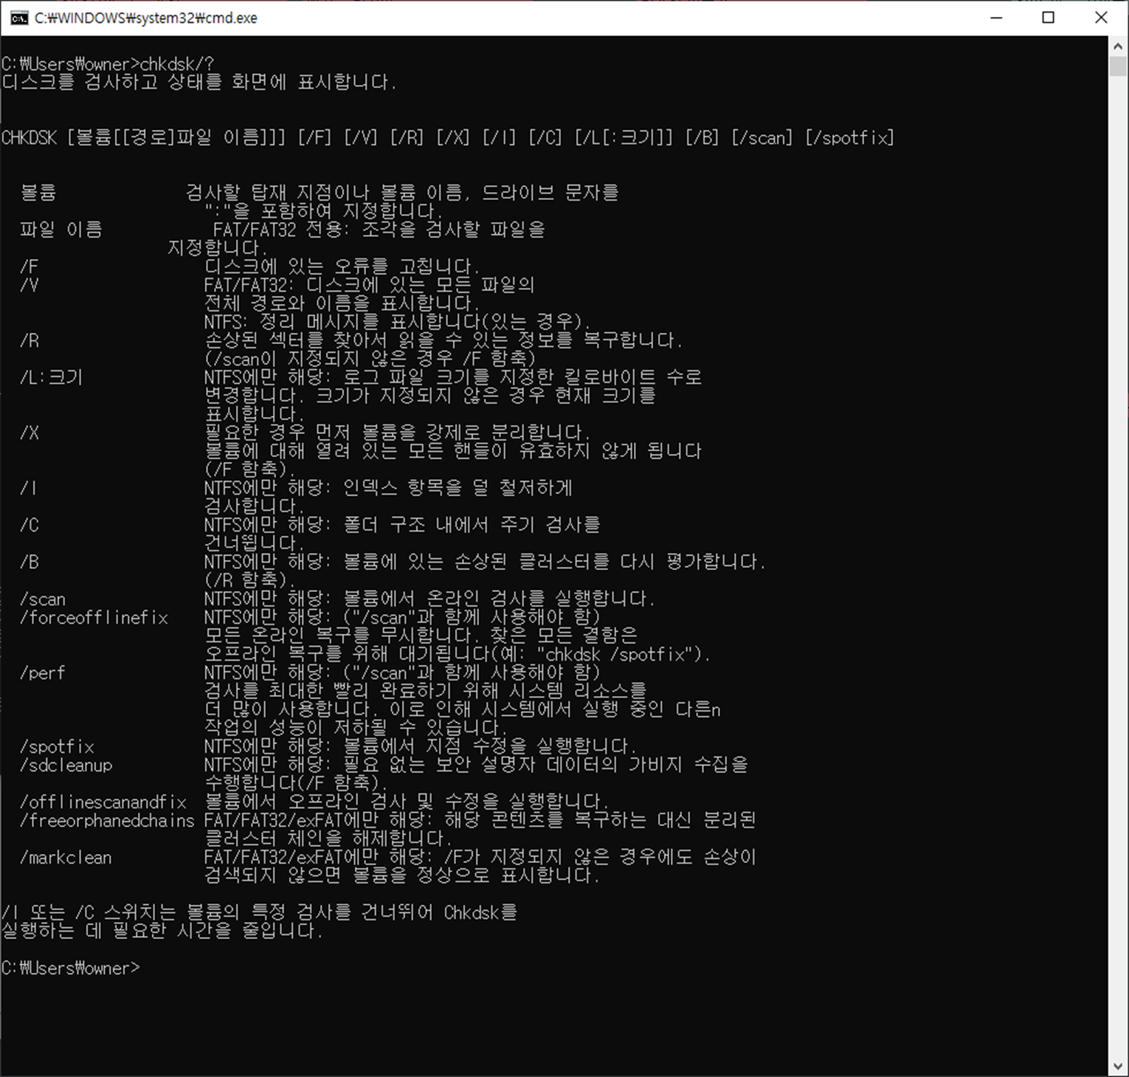Click the text 'chkdsk /spotfix' example
The width and height of the screenshot is (1129, 1077).
pos(615,655)
